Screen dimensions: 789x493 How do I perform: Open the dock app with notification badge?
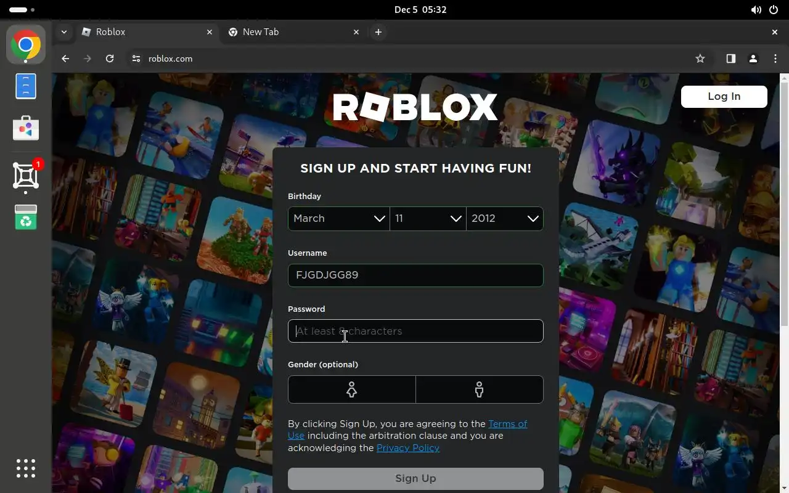pyautogui.click(x=26, y=176)
